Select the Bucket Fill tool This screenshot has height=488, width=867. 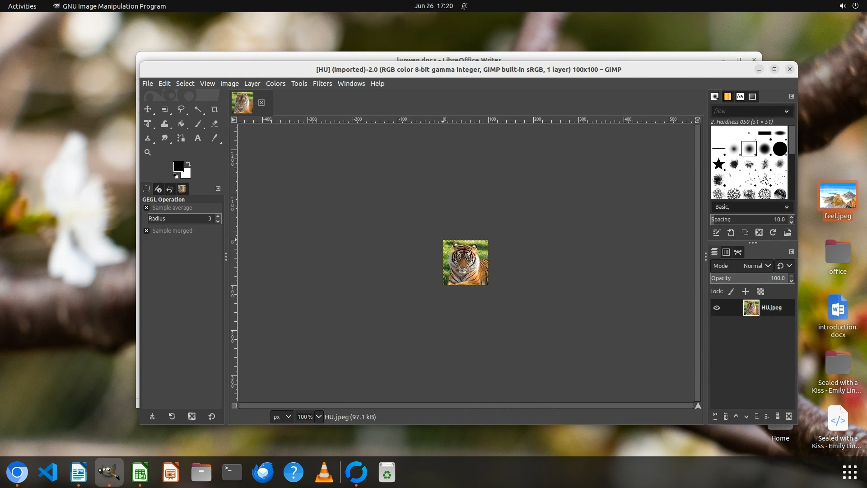coord(181,123)
